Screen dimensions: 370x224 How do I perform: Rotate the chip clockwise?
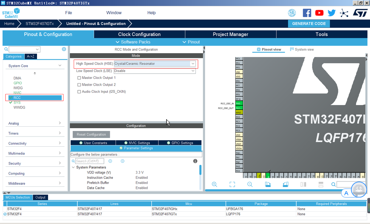point(268,184)
